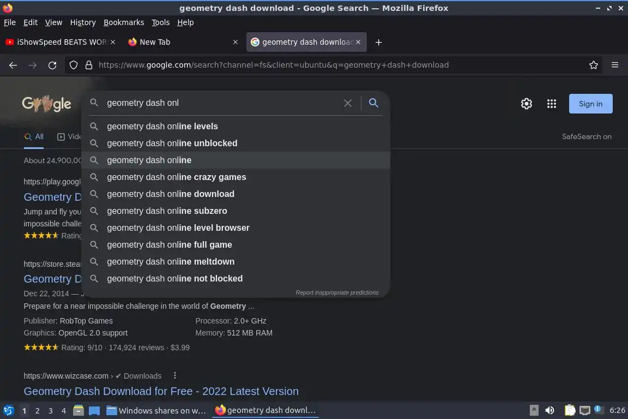Open Geometry Dash Download for Free result
The height and width of the screenshot is (419, 628).
[161, 391]
